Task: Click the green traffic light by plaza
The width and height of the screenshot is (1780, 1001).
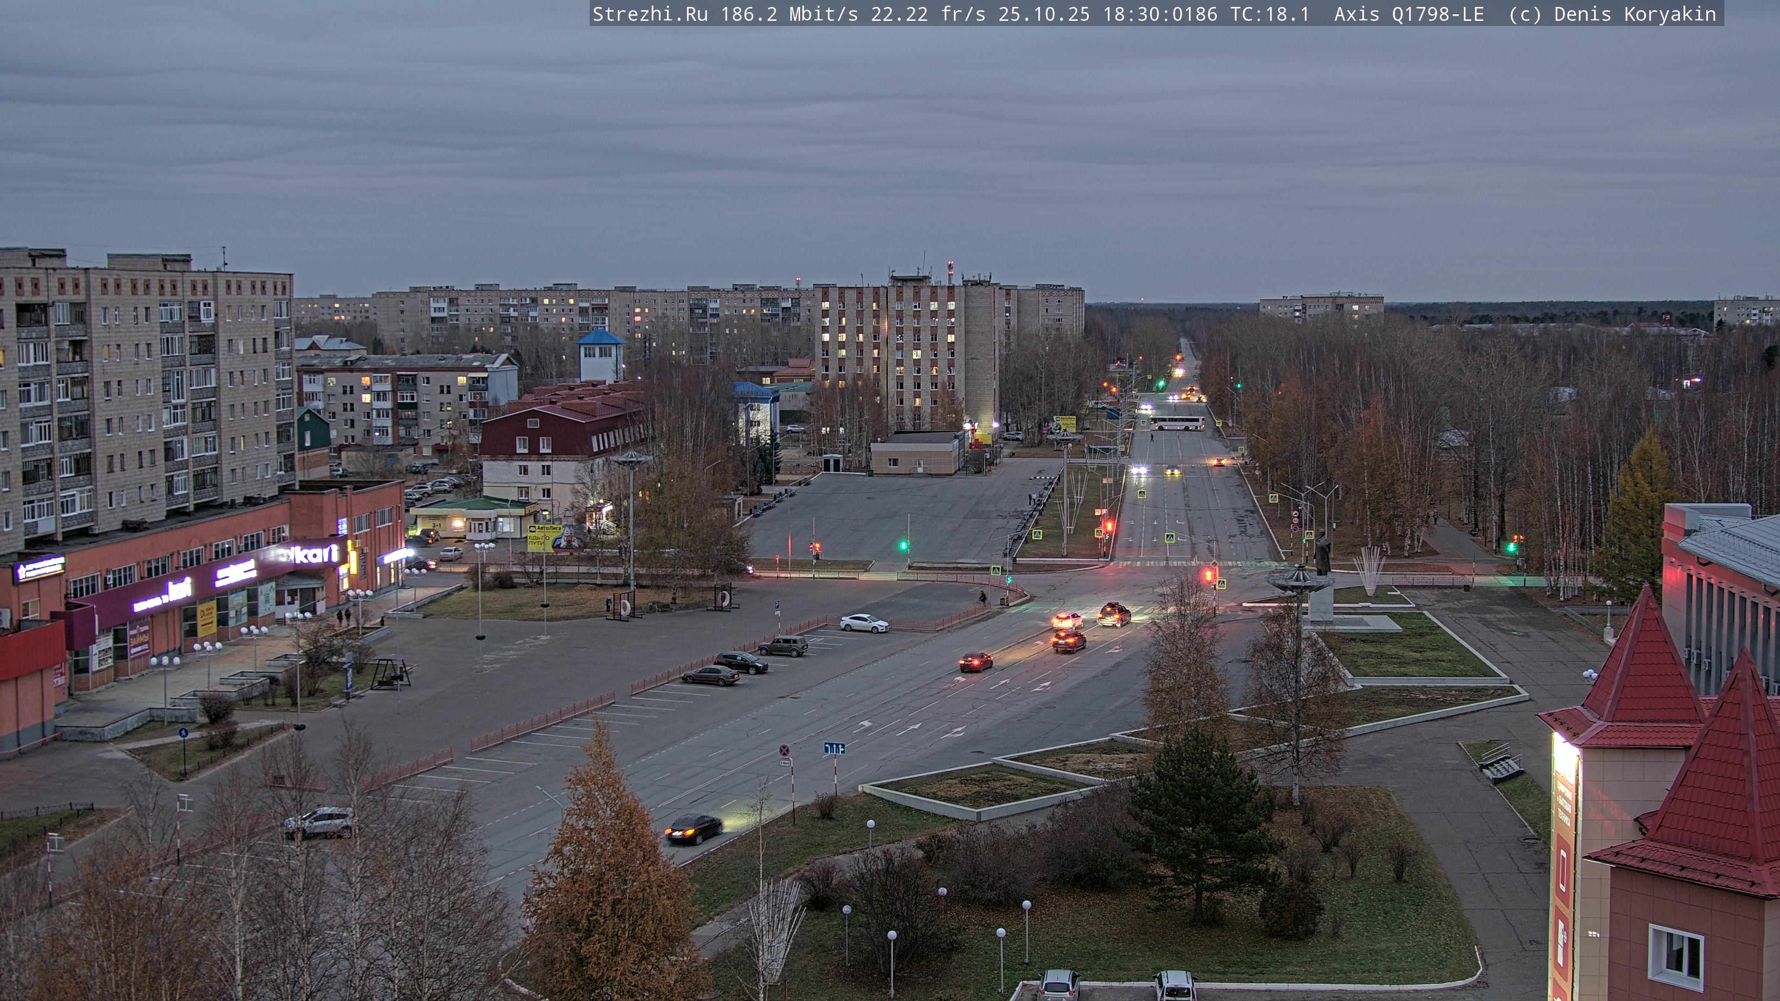Action: click(903, 546)
